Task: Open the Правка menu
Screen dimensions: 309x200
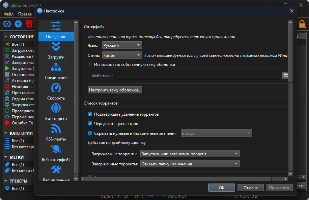Action: (x=25, y=14)
